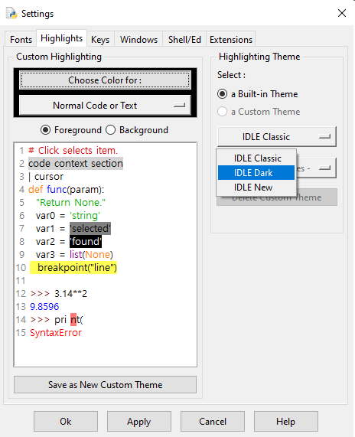
Task: Click the red 'SyntaxError' sample text
Action: 56,332
